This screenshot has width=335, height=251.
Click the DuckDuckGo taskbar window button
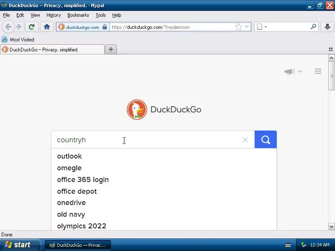click(78, 245)
